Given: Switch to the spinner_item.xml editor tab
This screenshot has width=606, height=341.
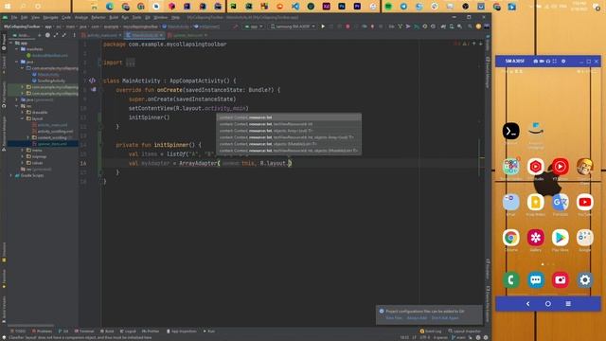Looking at the screenshot, I should (x=188, y=35).
